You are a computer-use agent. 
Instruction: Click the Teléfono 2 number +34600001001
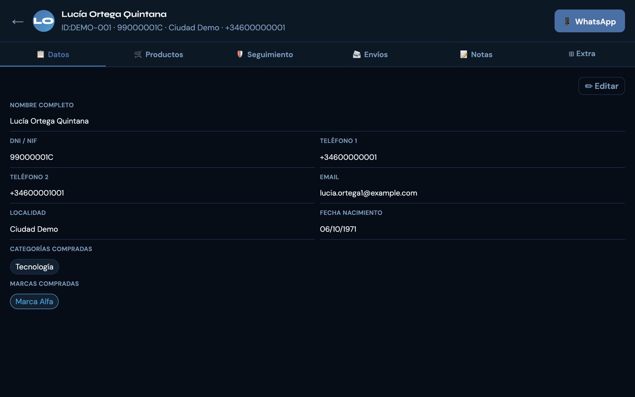click(37, 193)
